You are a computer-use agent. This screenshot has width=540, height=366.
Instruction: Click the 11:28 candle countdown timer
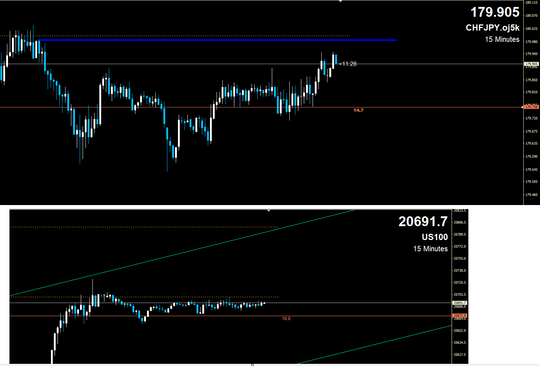coord(349,64)
